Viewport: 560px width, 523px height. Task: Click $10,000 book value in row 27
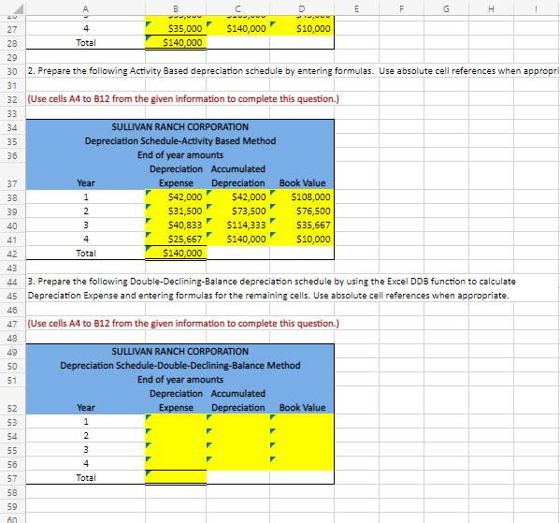(x=302, y=29)
